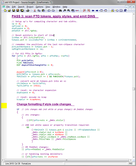Click the Save All stacked-disks icon
This screenshot has height=166, width=136.
click(x=22, y=11)
